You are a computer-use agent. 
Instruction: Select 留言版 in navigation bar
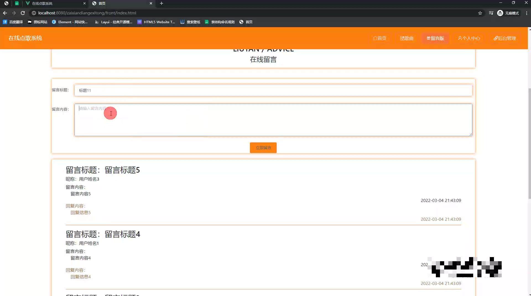coord(435,38)
